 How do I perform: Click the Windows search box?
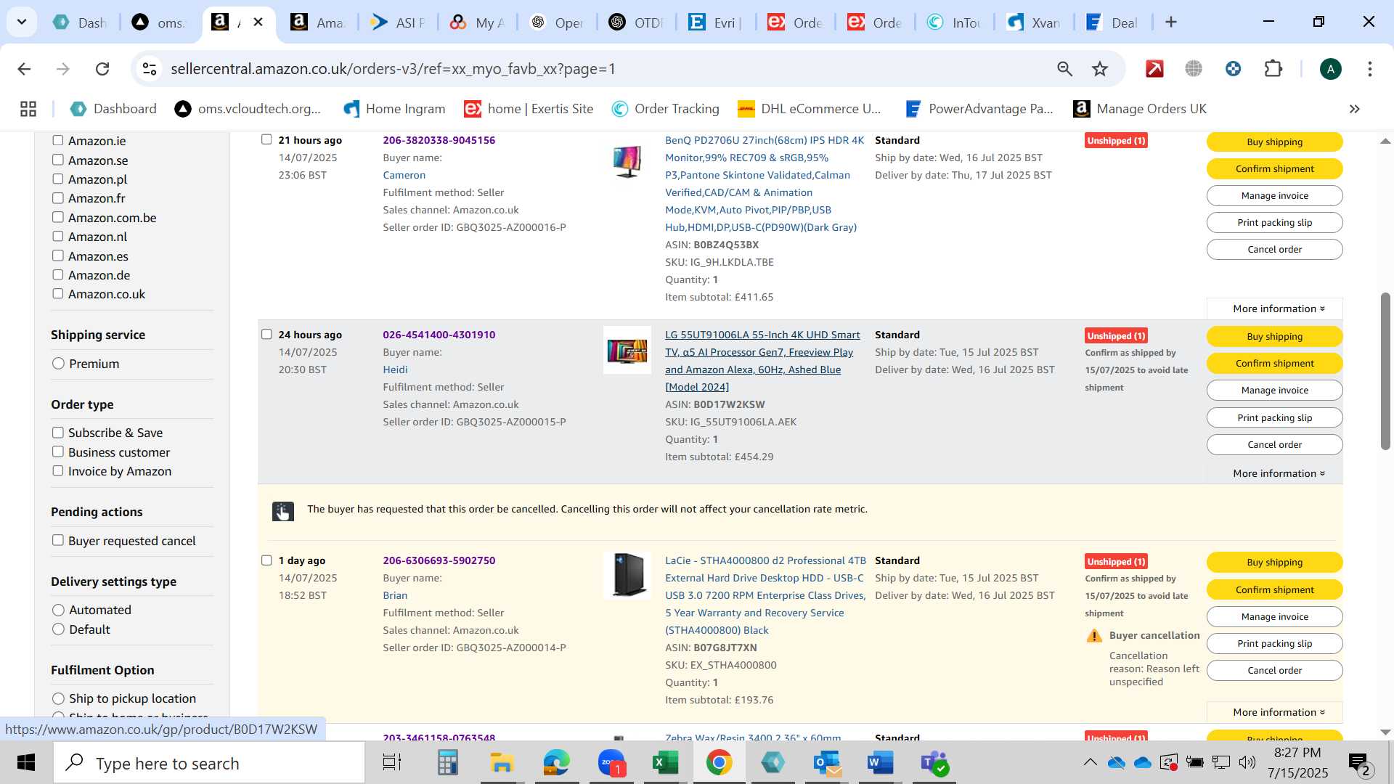coord(209,763)
